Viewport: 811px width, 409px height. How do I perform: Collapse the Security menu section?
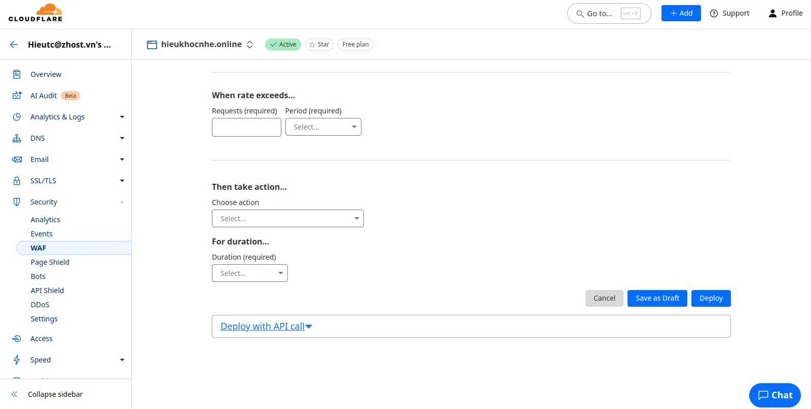tap(122, 202)
